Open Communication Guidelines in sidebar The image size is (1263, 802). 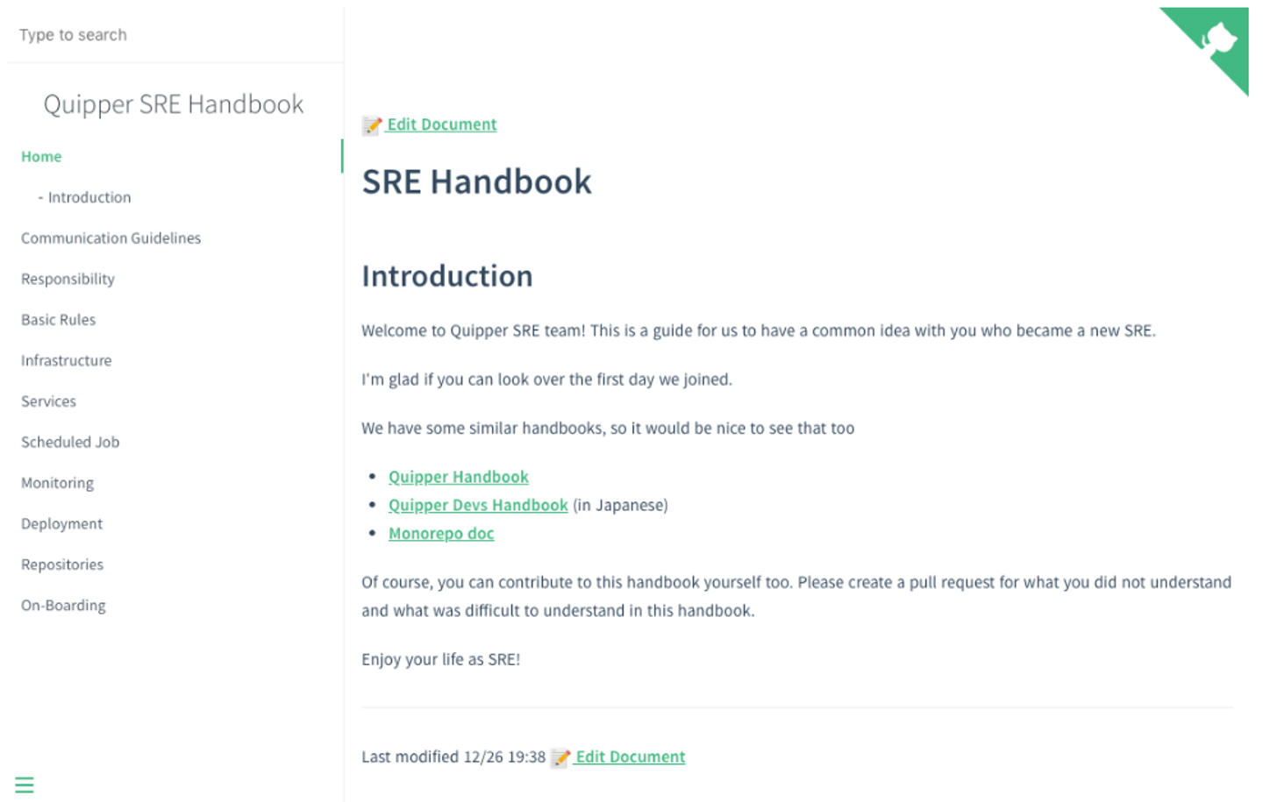click(111, 238)
